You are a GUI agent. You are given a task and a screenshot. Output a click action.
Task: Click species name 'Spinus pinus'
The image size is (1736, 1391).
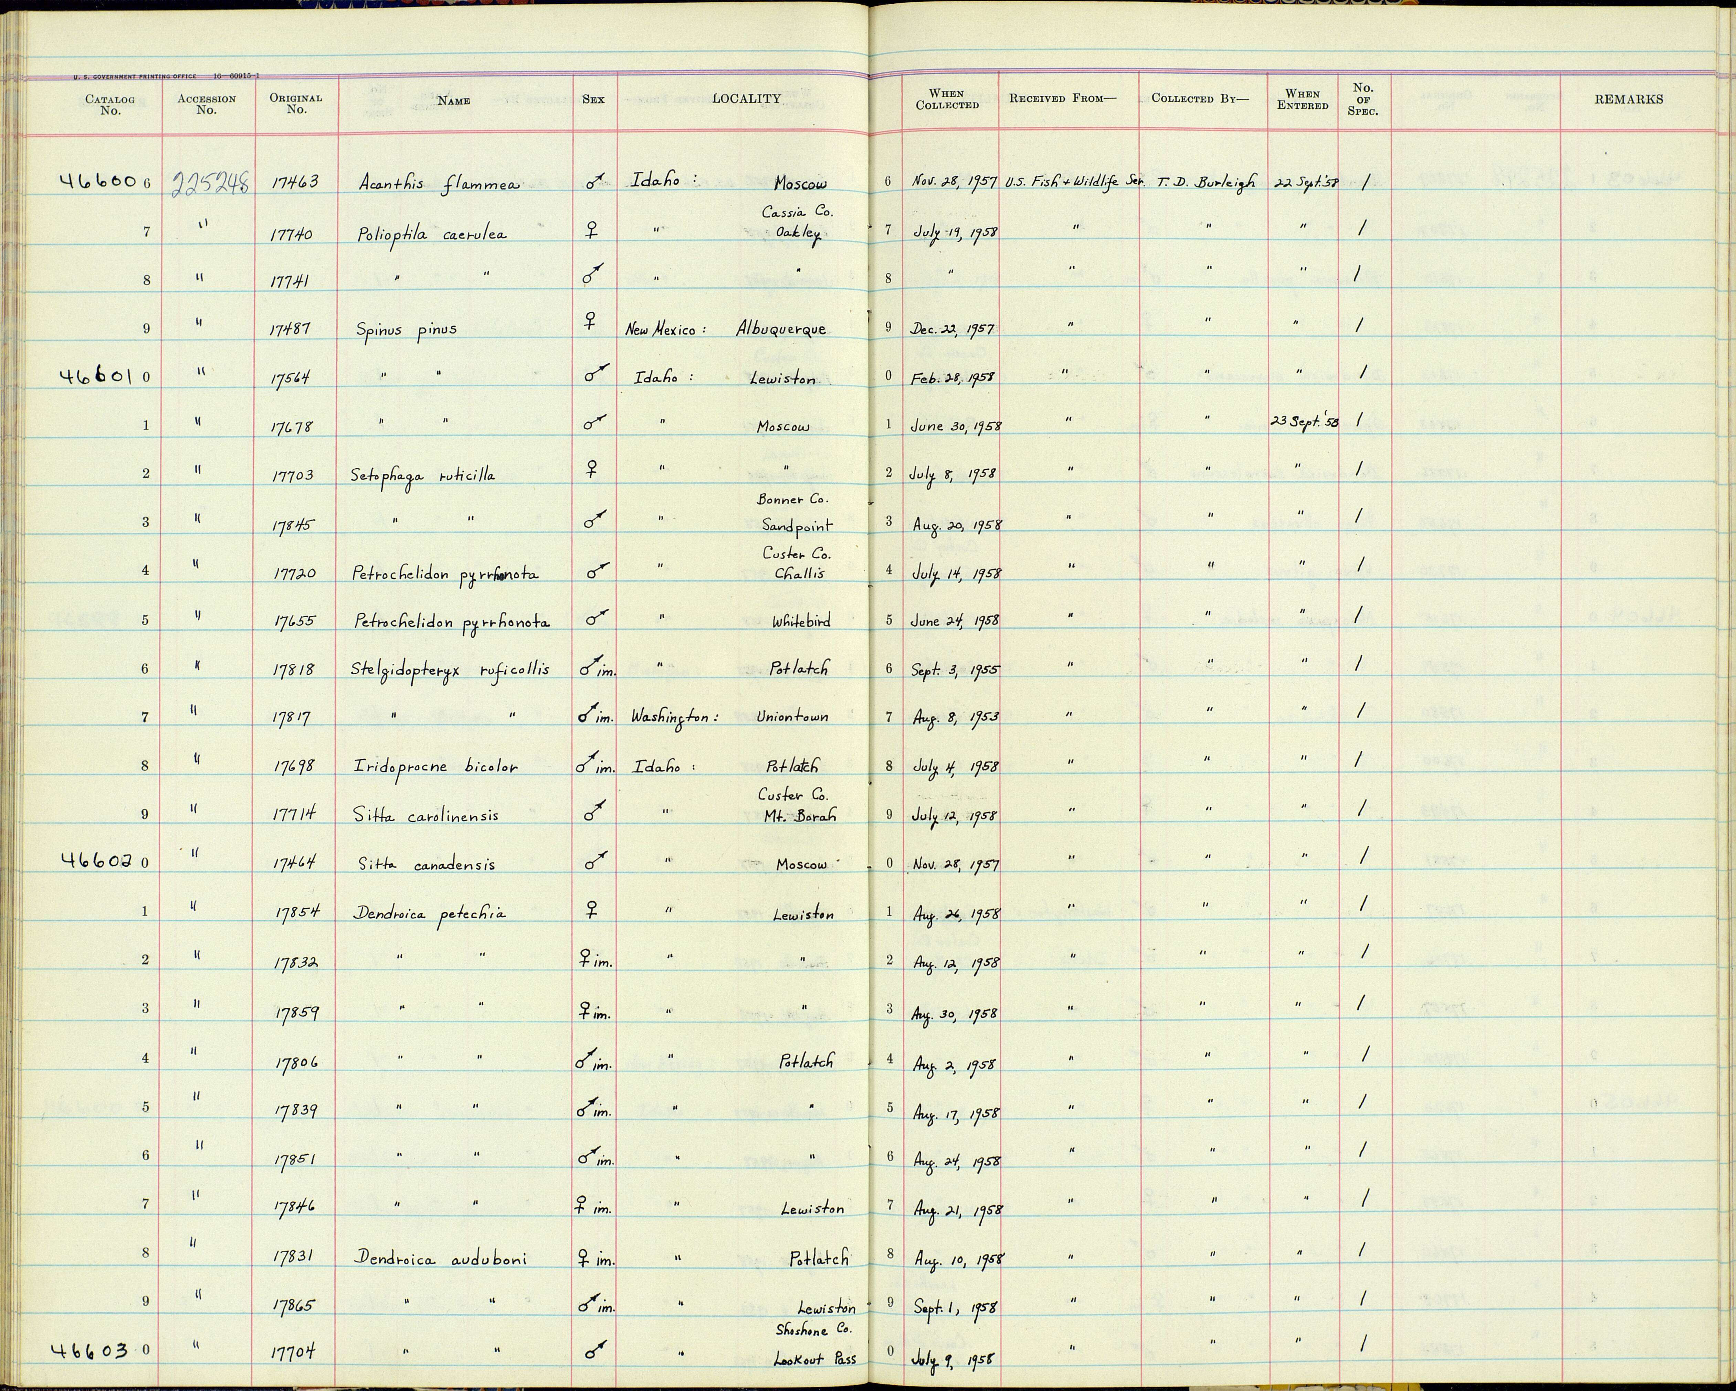pyautogui.click(x=406, y=330)
